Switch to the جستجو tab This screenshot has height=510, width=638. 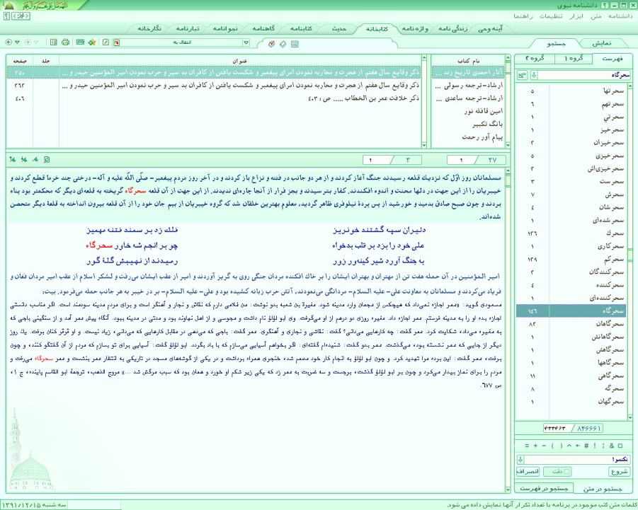(x=557, y=43)
